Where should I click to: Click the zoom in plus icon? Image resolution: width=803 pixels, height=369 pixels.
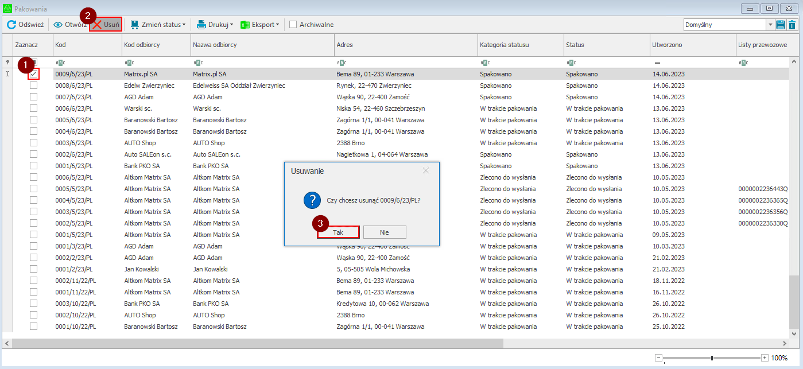coord(765,358)
